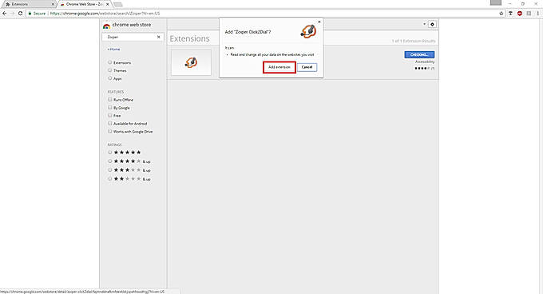Click the address bar URL
543x294 pixels.
point(105,13)
